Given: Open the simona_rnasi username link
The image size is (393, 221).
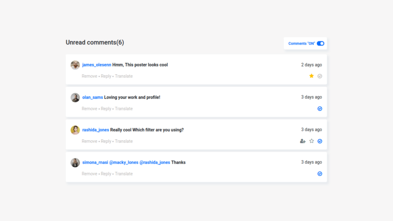Looking at the screenshot, I should pos(95,163).
